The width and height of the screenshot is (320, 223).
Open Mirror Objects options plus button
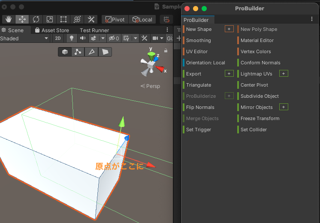tap(284, 107)
